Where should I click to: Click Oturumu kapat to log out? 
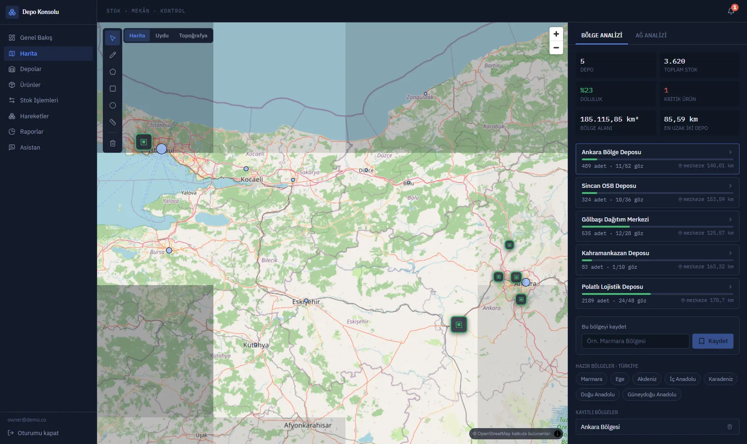click(x=33, y=433)
